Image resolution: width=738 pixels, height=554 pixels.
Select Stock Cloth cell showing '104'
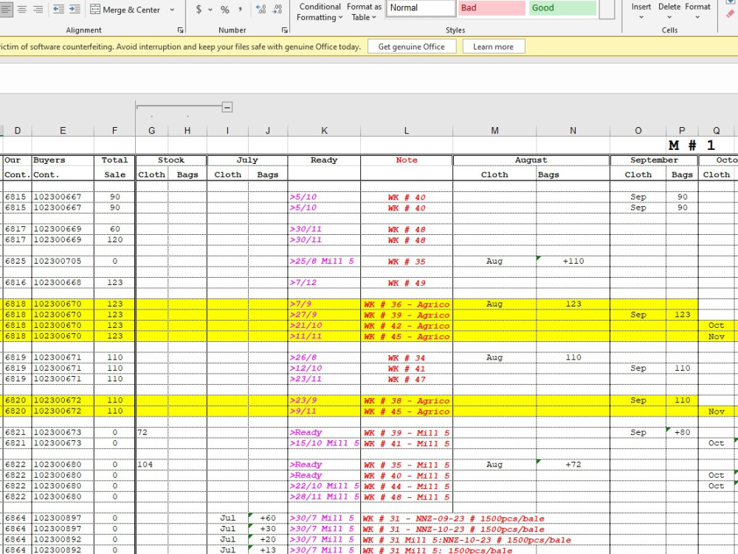[151, 465]
